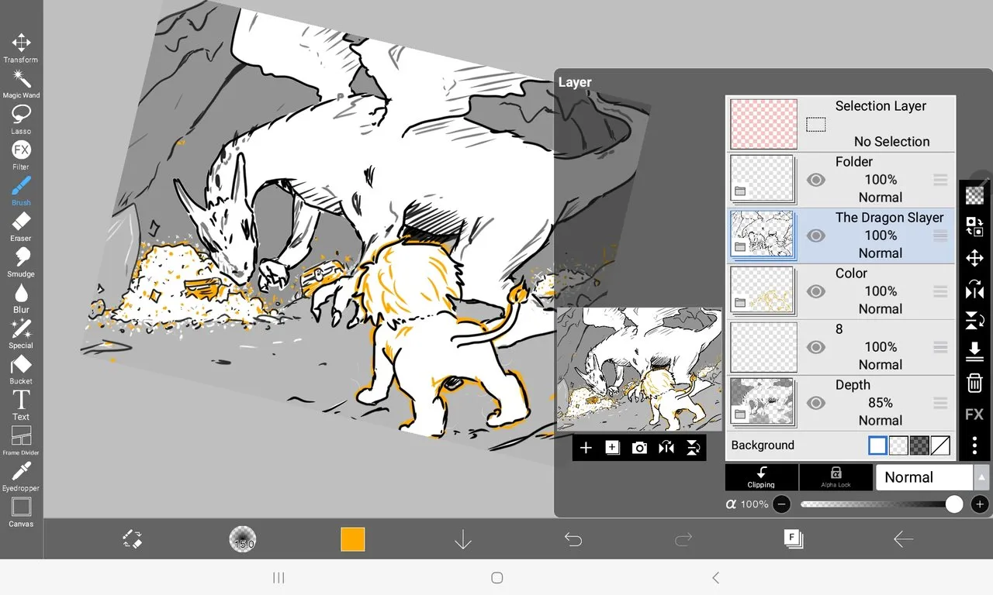Tap the left back arrow in bottom bar

(903, 539)
